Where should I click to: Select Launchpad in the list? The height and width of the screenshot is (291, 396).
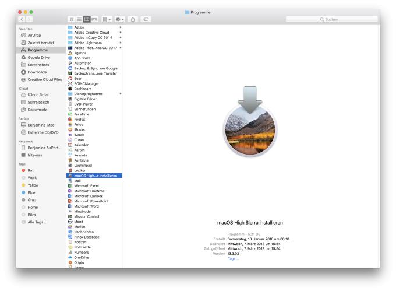(94, 166)
